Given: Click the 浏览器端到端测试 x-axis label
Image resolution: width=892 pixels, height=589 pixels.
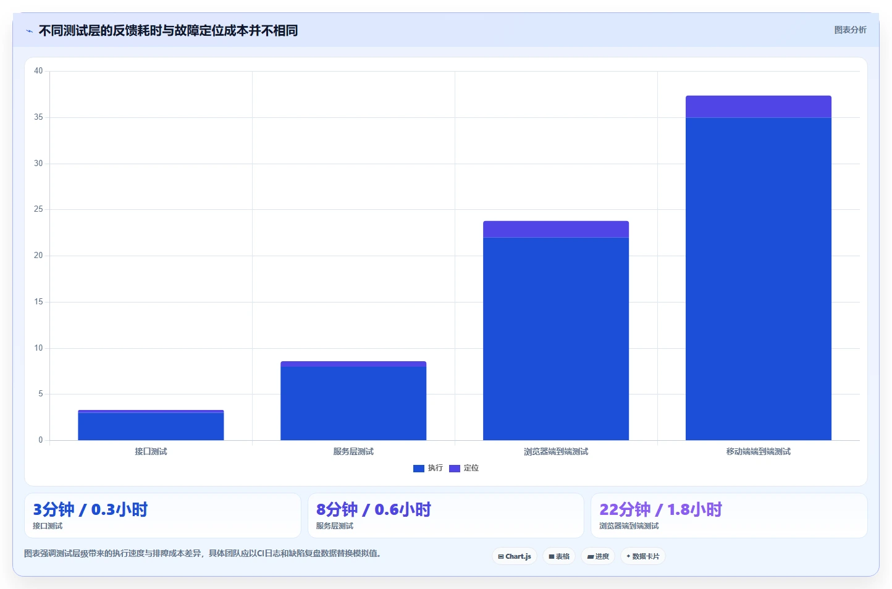Looking at the screenshot, I should point(556,452).
